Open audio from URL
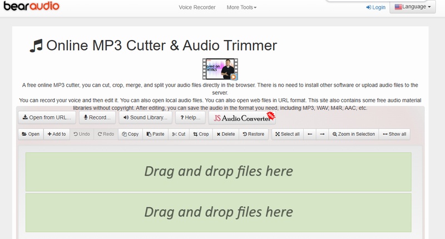The image size is (445, 239). pyautogui.click(x=47, y=117)
